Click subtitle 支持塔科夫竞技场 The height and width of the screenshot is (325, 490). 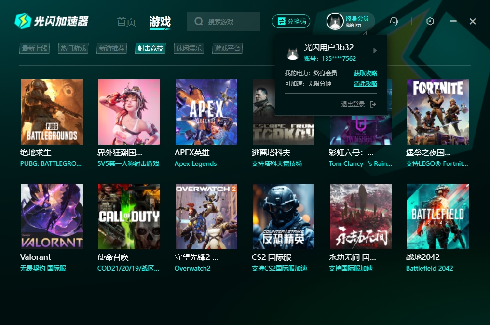(x=276, y=163)
